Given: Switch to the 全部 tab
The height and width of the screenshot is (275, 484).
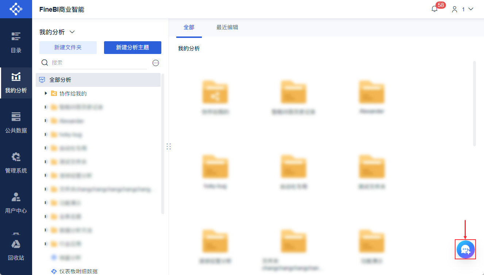Looking at the screenshot, I should click(189, 27).
